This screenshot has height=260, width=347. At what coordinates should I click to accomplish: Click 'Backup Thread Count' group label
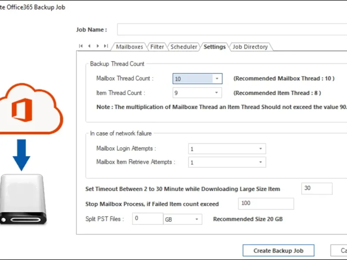[117, 64]
